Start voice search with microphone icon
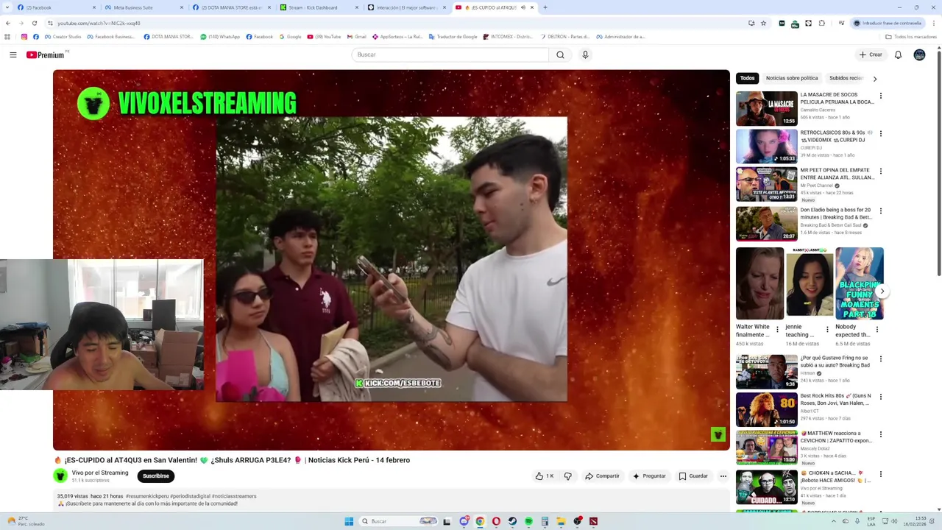942x530 pixels. click(585, 54)
